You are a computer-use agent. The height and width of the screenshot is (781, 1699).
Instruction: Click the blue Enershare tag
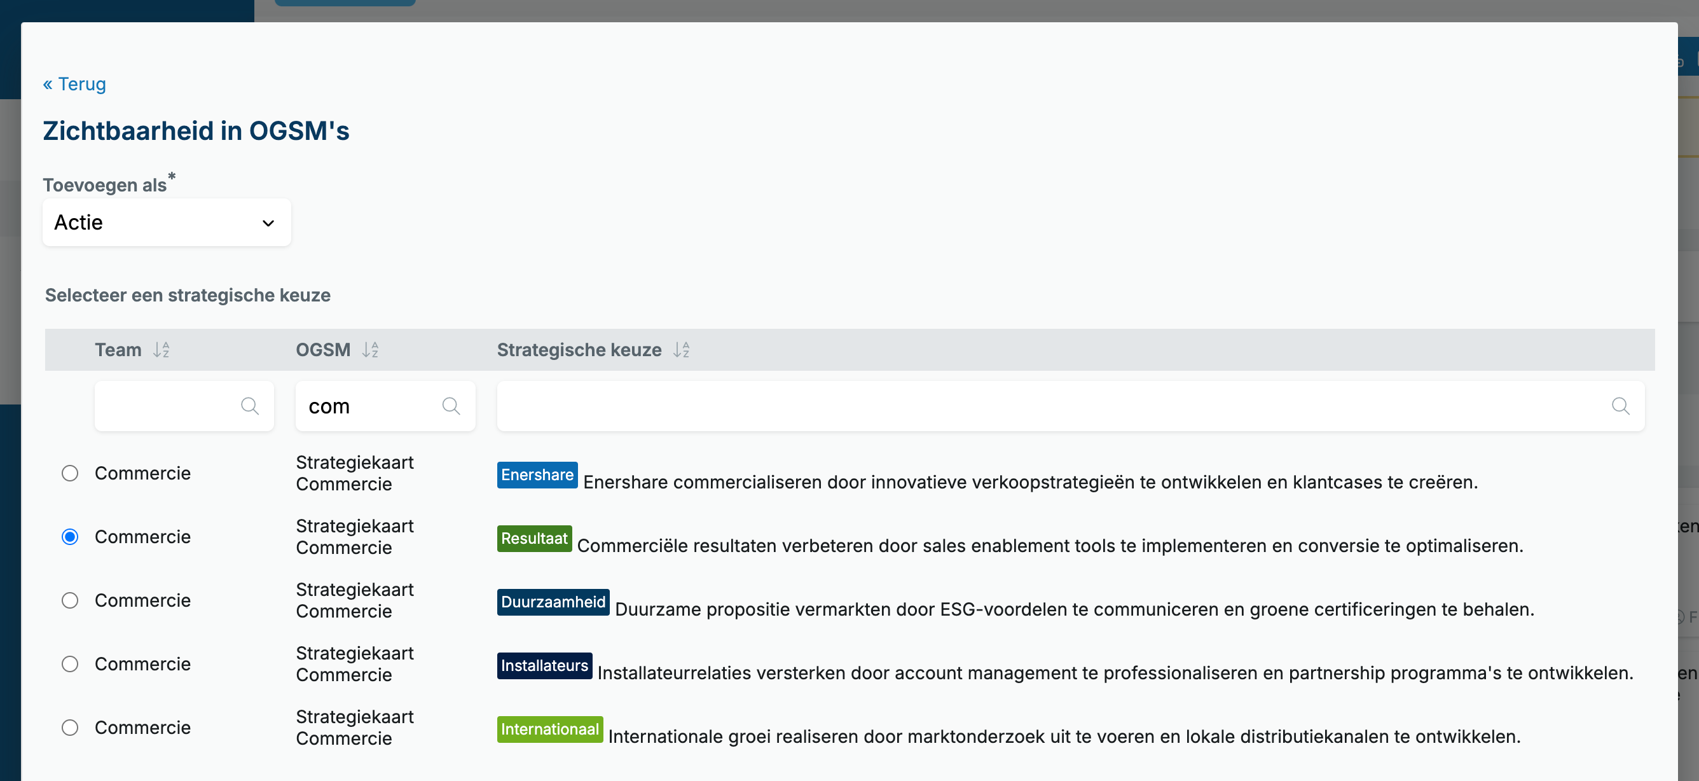pyautogui.click(x=537, y=475)
